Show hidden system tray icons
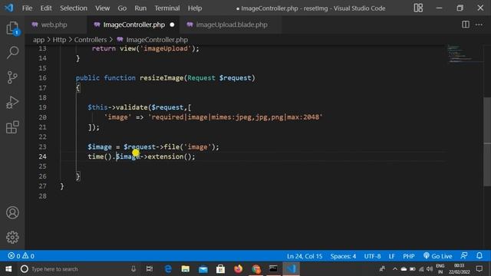The height and width of the screenshot is (276, 491). (394, 269)
